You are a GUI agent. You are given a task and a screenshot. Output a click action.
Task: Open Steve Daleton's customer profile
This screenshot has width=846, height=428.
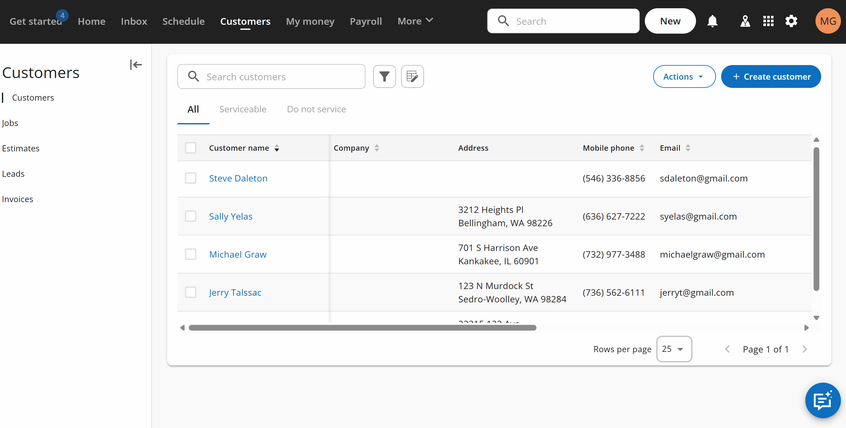[238, 178]
